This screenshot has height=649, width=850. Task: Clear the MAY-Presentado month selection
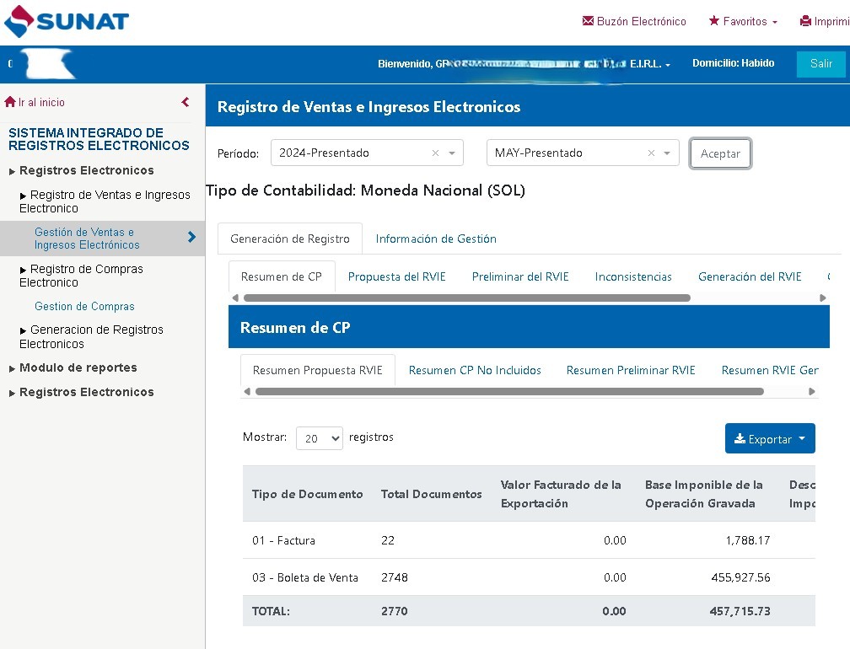tap(651, 153)
